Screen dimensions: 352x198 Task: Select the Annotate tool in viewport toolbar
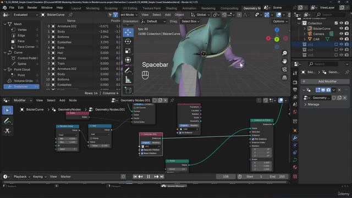coord(128,70)
